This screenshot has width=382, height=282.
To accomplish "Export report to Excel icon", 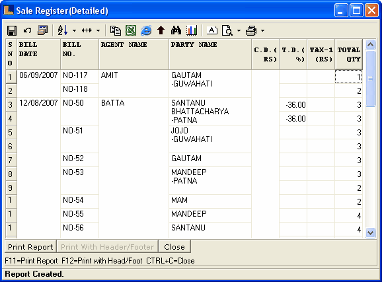I will [x=131, y=30].
